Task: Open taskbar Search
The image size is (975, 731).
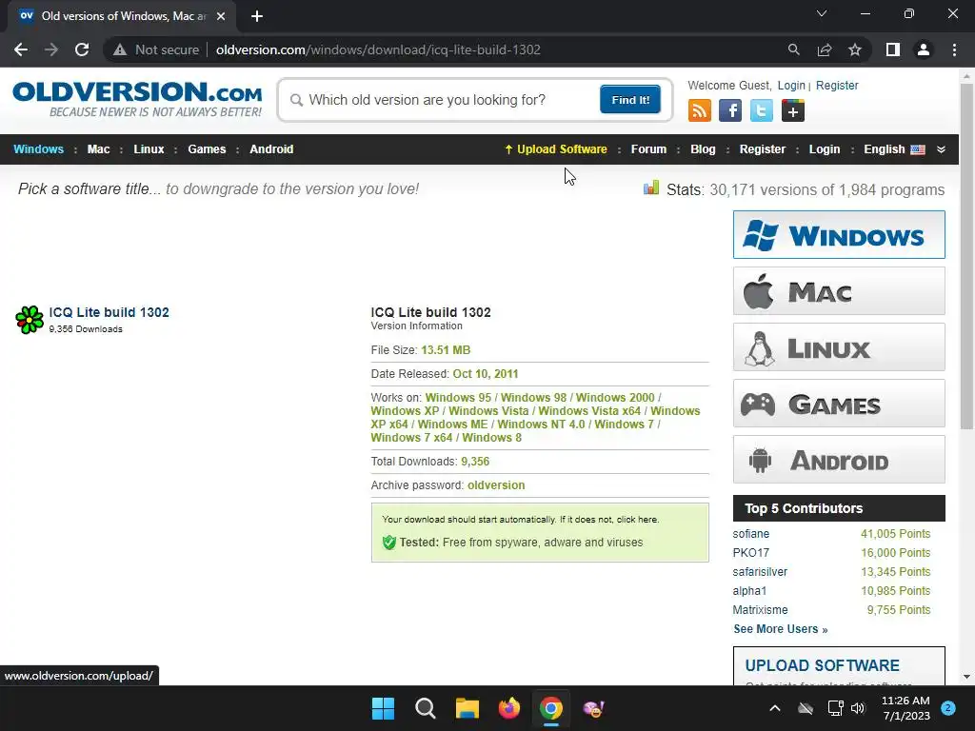Action: click(x=426, y=708)
